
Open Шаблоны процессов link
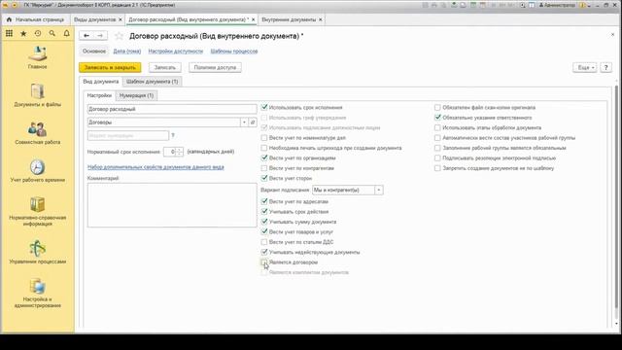(x=234, y=52)
